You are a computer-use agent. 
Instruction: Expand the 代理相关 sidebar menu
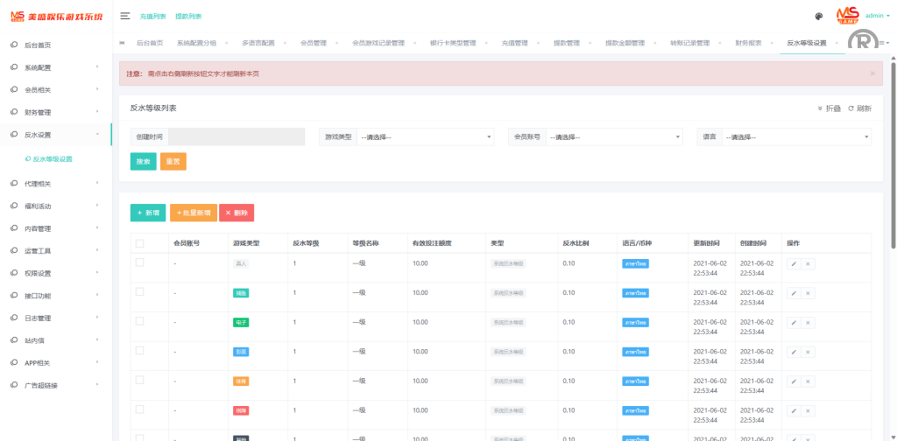pyautogui.click(x=56, y=184)
